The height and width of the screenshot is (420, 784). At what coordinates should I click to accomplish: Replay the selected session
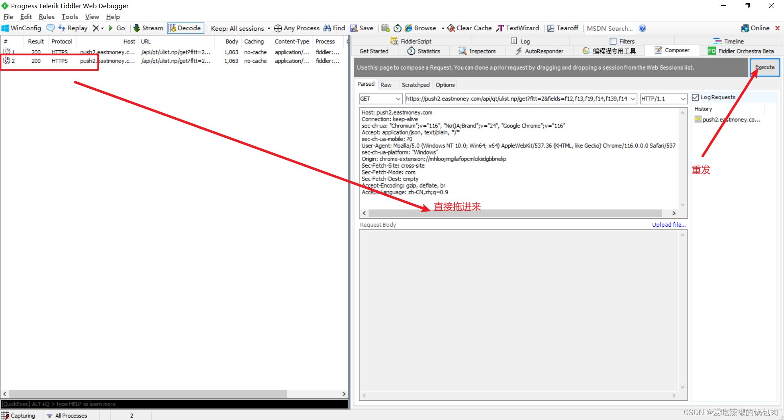pos(73,28)
